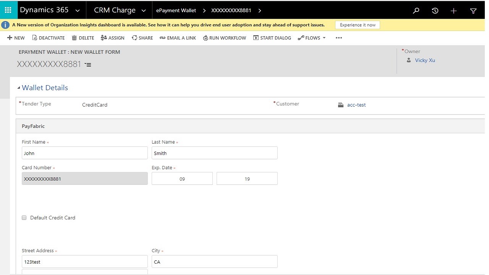Click the Customer field label
This screenshot has width=489, height=275.
click(x=288, y=104)
